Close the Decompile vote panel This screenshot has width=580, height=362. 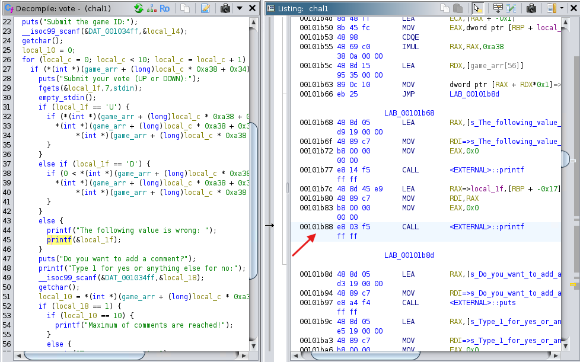pos(252,8)
